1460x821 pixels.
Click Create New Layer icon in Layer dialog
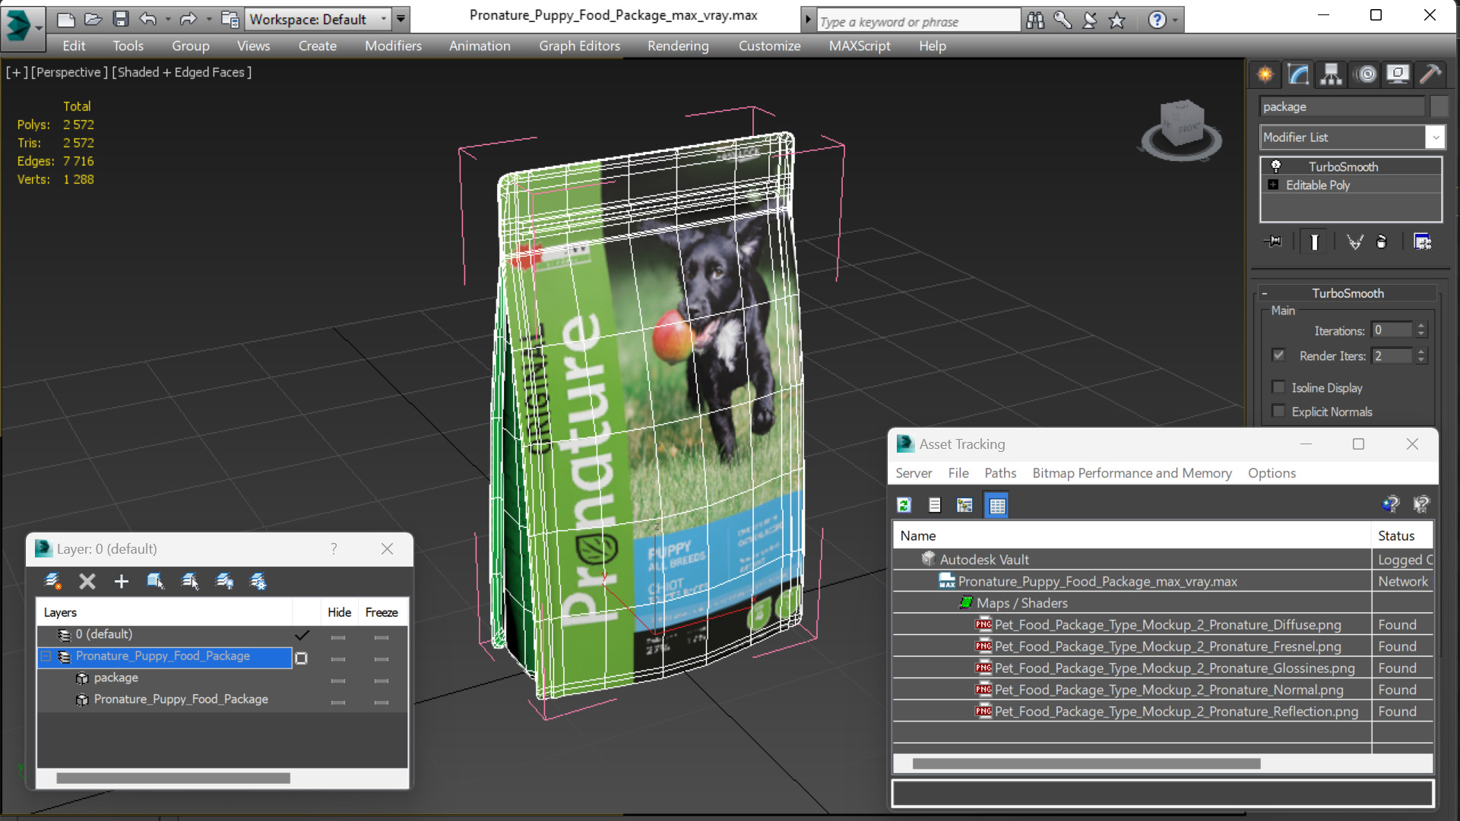[x=52, y=582]
